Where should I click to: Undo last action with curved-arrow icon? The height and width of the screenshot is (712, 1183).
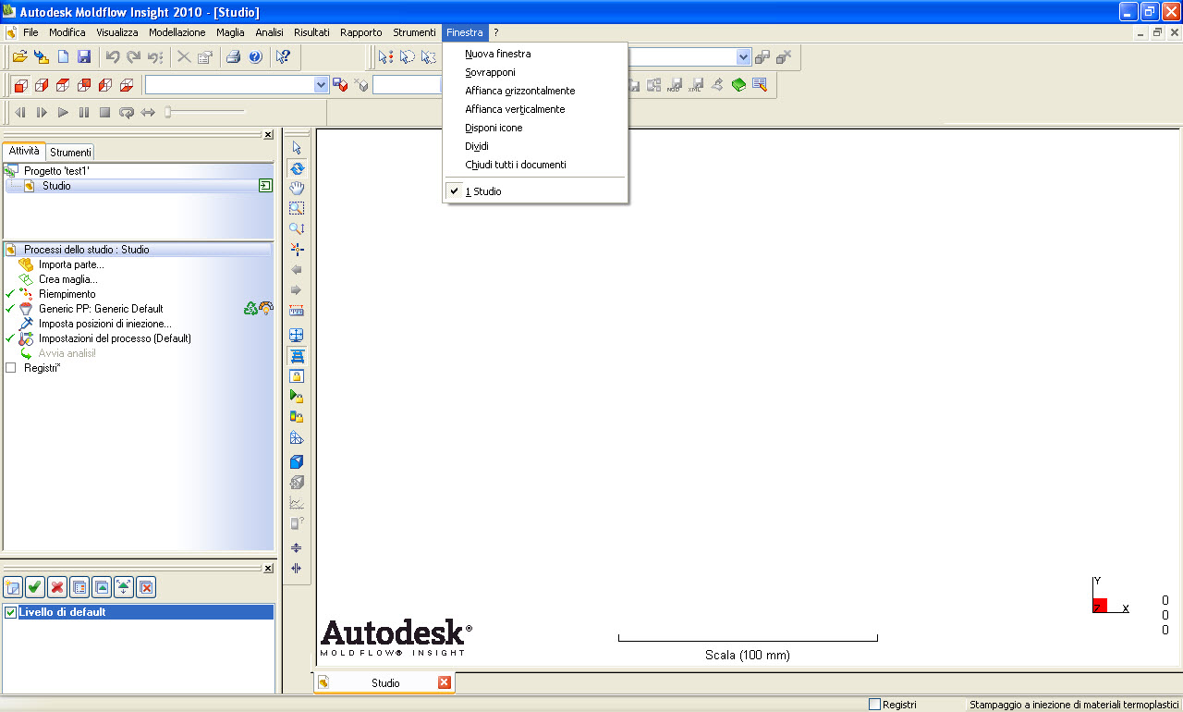click(113, 57)
